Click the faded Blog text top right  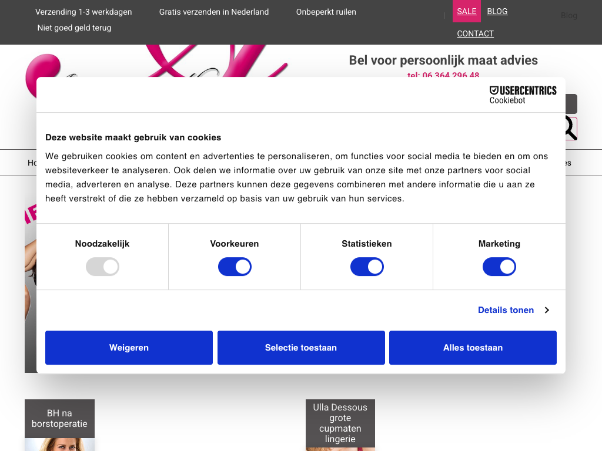[x=568, y=15]
